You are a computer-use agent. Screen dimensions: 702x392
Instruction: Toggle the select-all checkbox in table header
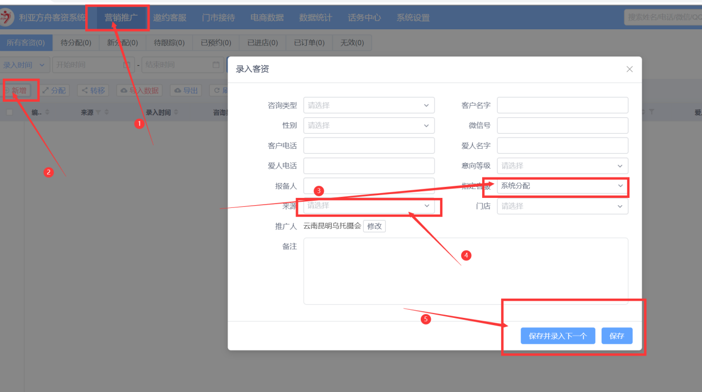point(9,112)
